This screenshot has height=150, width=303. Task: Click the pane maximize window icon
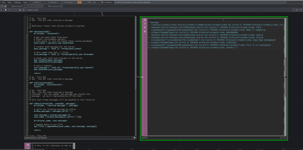297,10
